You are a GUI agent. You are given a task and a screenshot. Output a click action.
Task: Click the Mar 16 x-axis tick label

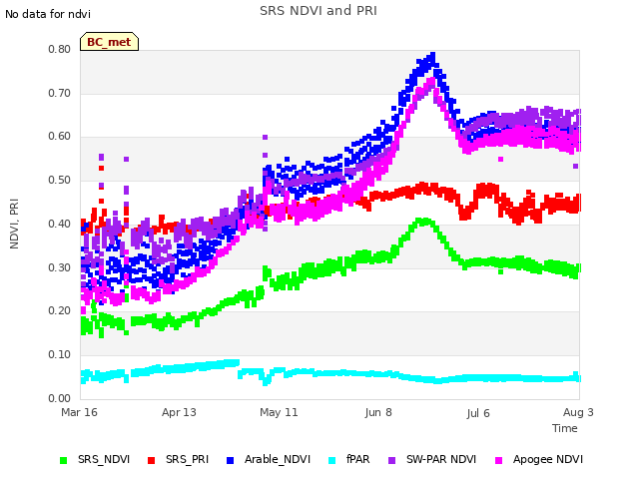[x=79, y=412]
